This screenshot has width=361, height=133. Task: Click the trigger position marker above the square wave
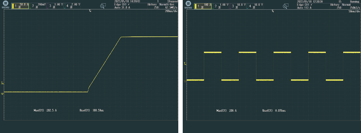click(273, 11)
